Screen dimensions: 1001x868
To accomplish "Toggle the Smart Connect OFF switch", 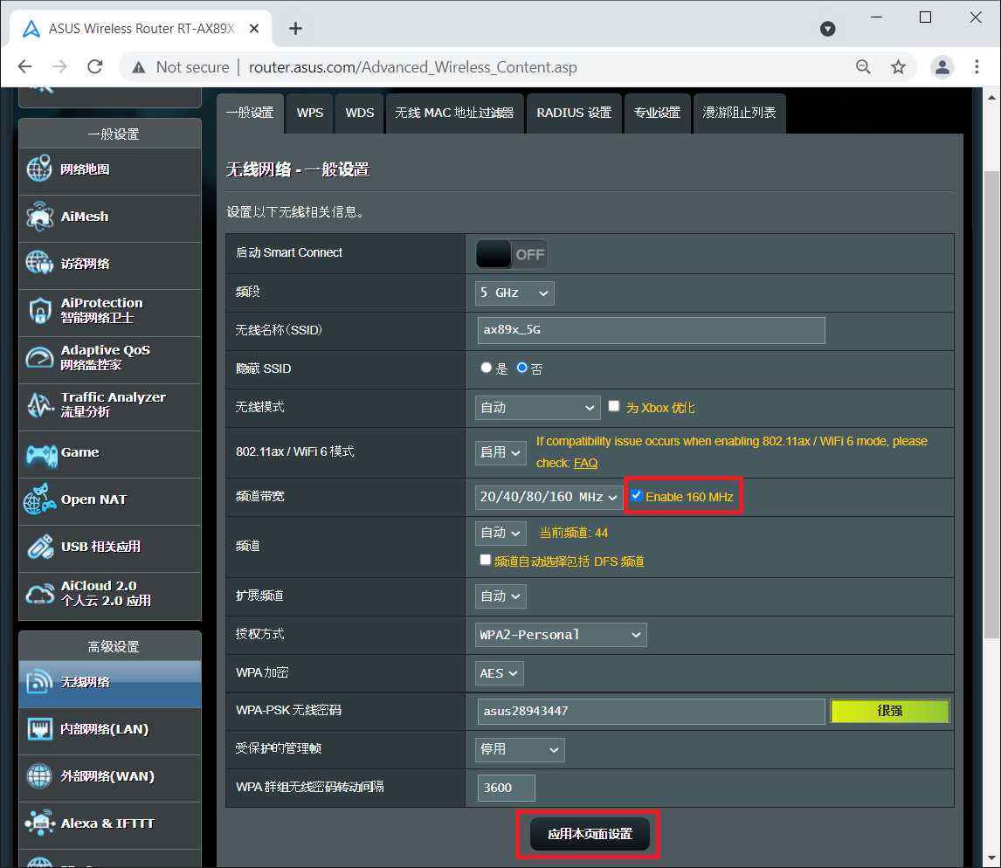I will click(x=511, y=254).
